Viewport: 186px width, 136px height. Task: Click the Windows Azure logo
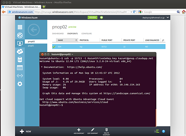[x=28, y=18]
